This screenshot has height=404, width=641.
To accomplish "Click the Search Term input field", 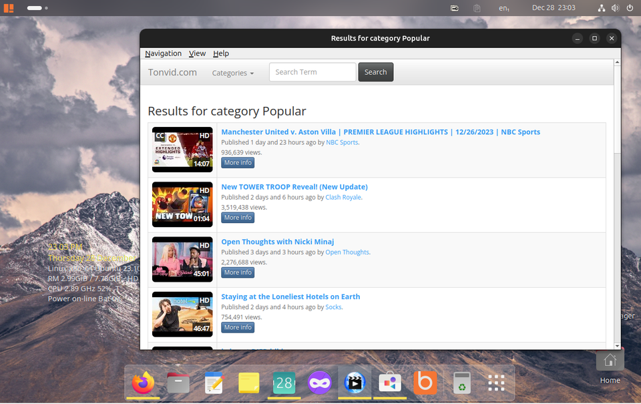I will tap(312, 72).
